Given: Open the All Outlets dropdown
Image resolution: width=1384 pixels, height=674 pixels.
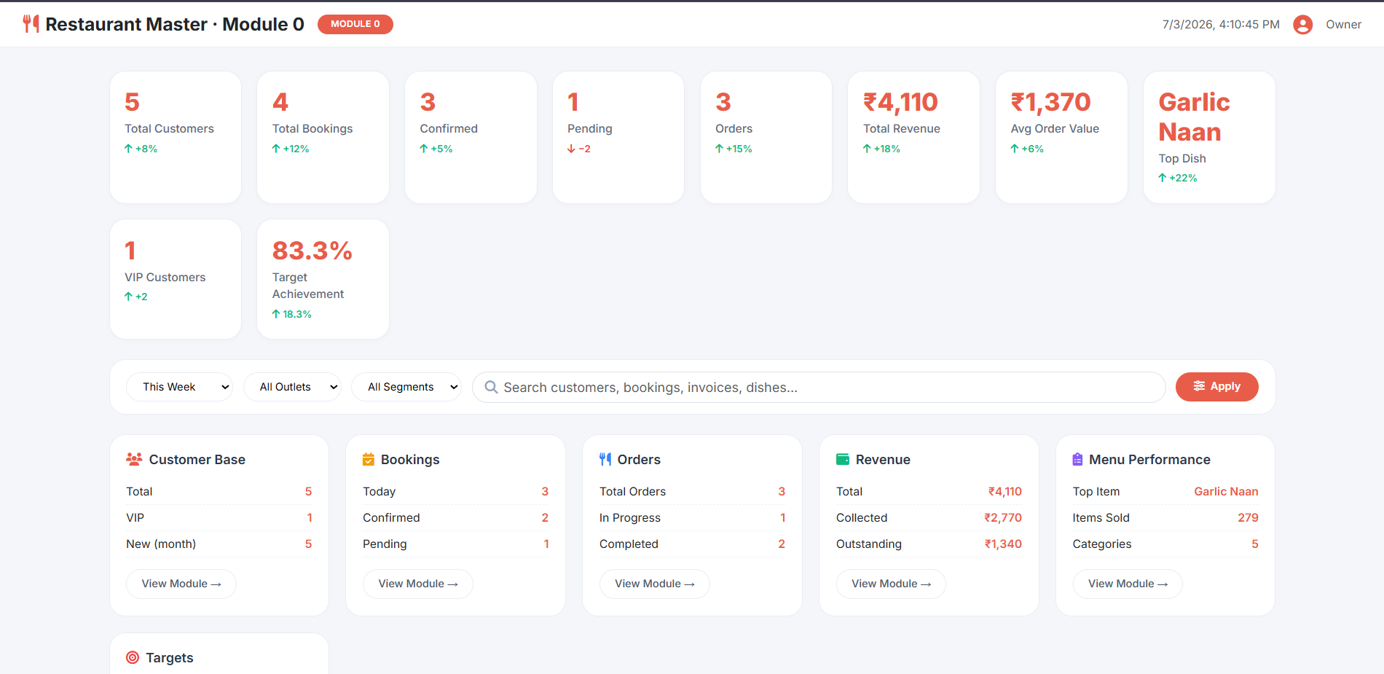Looking at the screenshot, I should 292,387.
